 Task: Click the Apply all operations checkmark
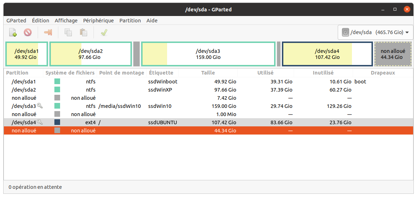(x=104, y=33)
